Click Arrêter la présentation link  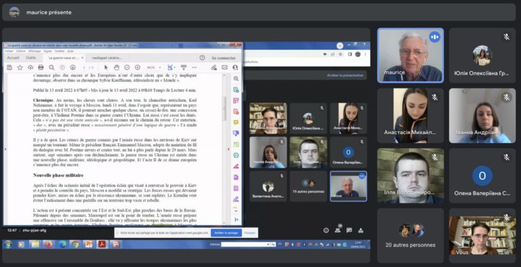(345, 75)
